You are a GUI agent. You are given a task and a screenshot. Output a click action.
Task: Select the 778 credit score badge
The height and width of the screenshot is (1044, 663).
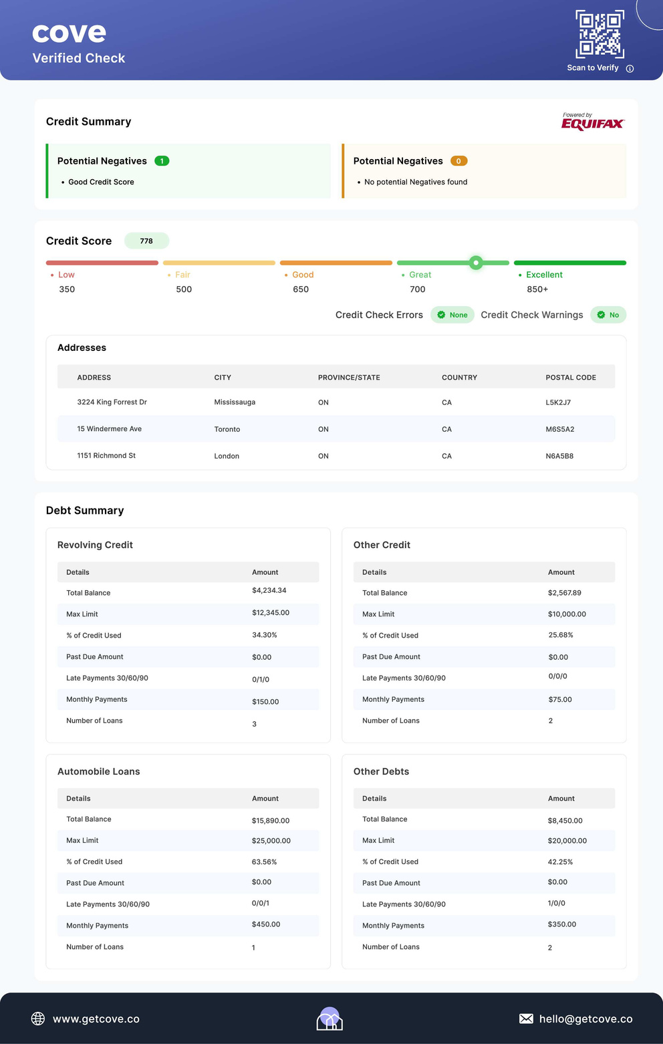[x=146, y=241]
